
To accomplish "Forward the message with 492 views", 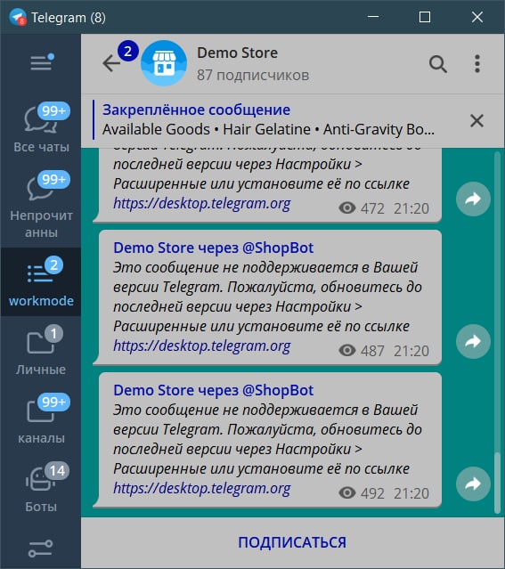I will tap(473, 484).
